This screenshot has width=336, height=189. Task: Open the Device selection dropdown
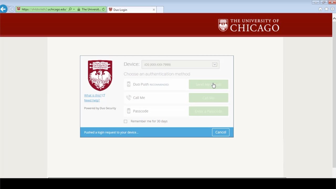tap(180, 65)
